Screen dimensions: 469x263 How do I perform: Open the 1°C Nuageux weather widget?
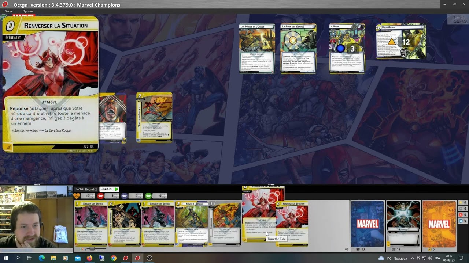point(392,258)
